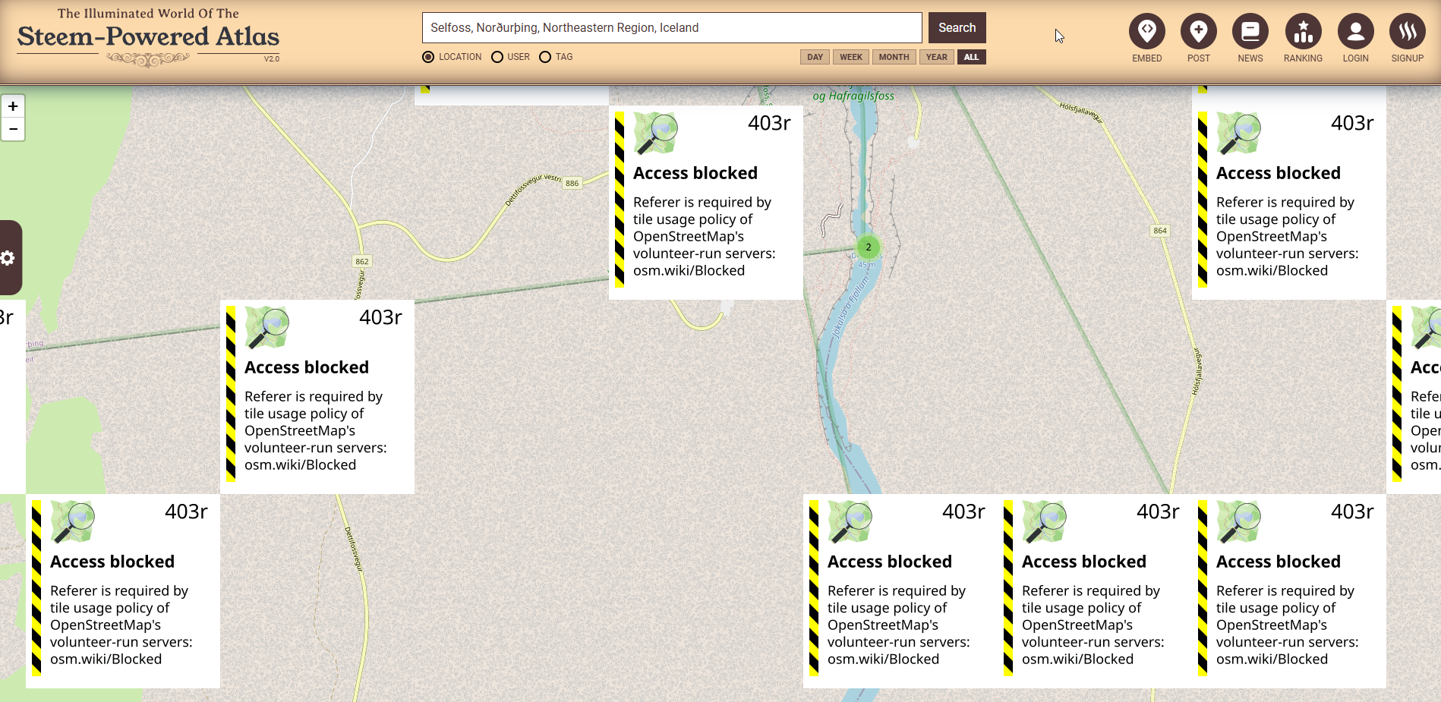The image size is (1441, 702).
Task: Show All time posts
Action: (971, 57)
